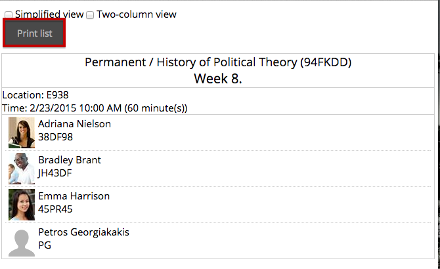The height and width of the screenshot is (269, 440).
Task: Select the name Bradley Brant
Action: (x=70, y=160)
